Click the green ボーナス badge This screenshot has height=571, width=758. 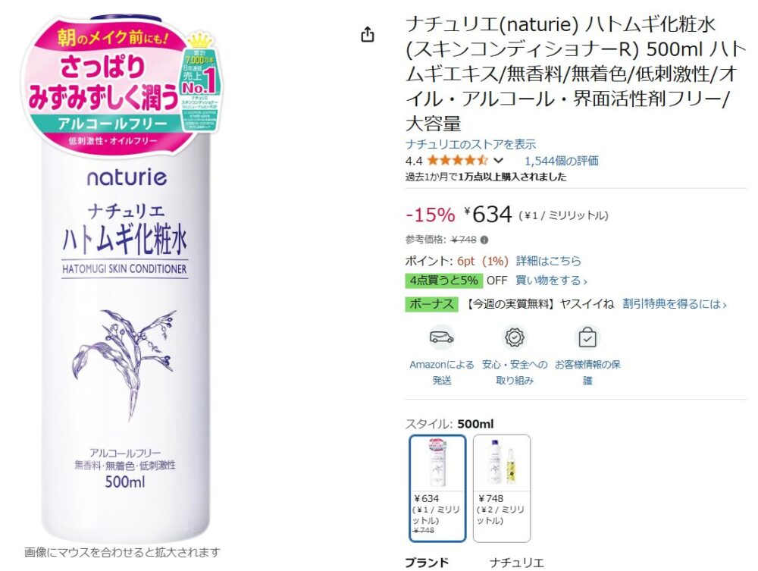431,304
